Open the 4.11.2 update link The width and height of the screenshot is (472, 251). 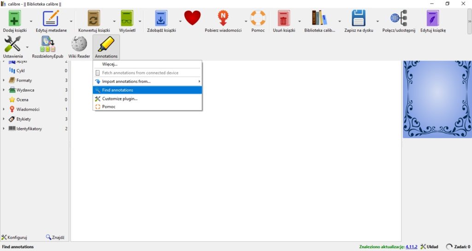click(x=411, y=247)
